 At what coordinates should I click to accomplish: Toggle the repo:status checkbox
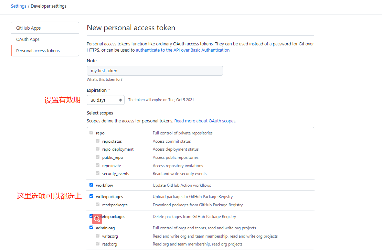pyautogui.click(x=98, y=141)
